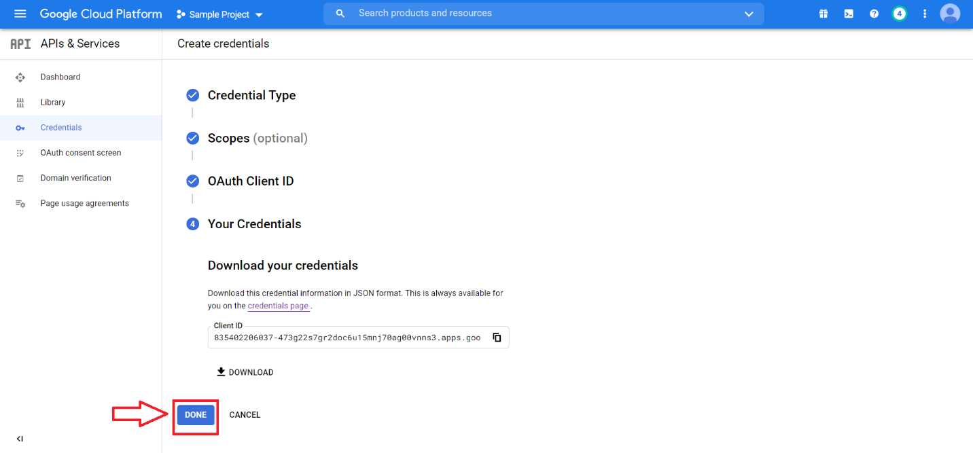Expand the OAuth Client ID step

click(x=251, y=181)
